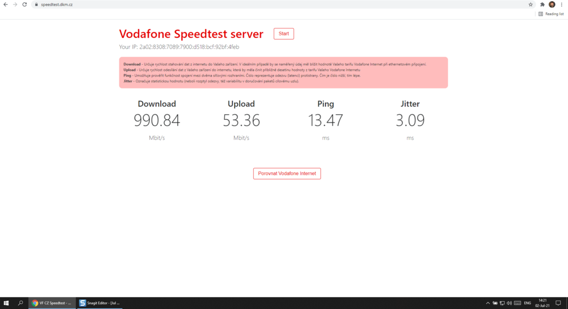This screenshot has height=309, width=568.
Task: Switch to VF CZ Speedtest Chrome taskbar item
Action: click(x=52, y=303)
